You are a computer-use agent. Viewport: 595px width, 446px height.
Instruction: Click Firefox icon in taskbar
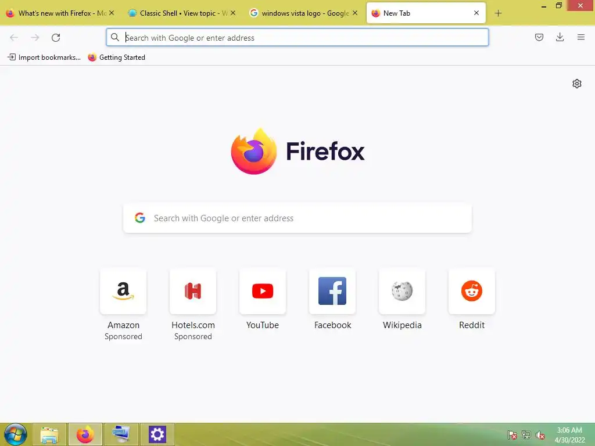pos(85,434)
